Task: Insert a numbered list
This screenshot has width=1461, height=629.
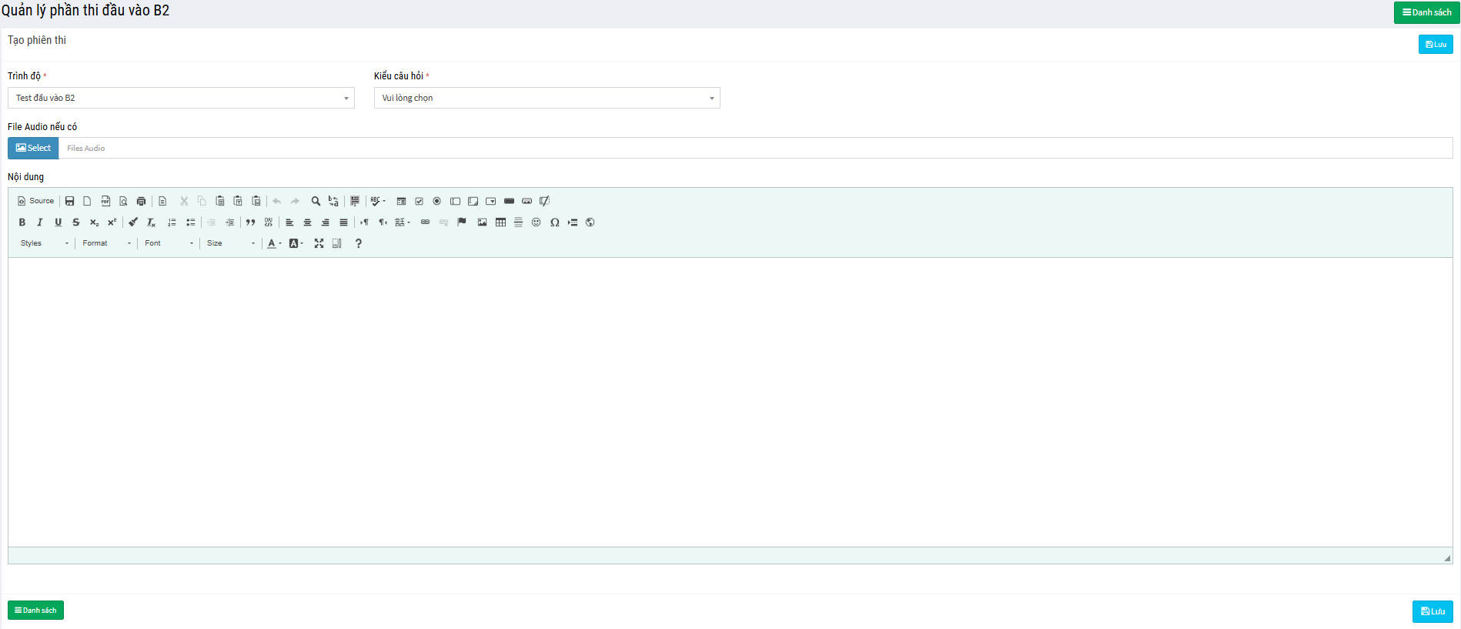Action: click(x=172, y=222)
